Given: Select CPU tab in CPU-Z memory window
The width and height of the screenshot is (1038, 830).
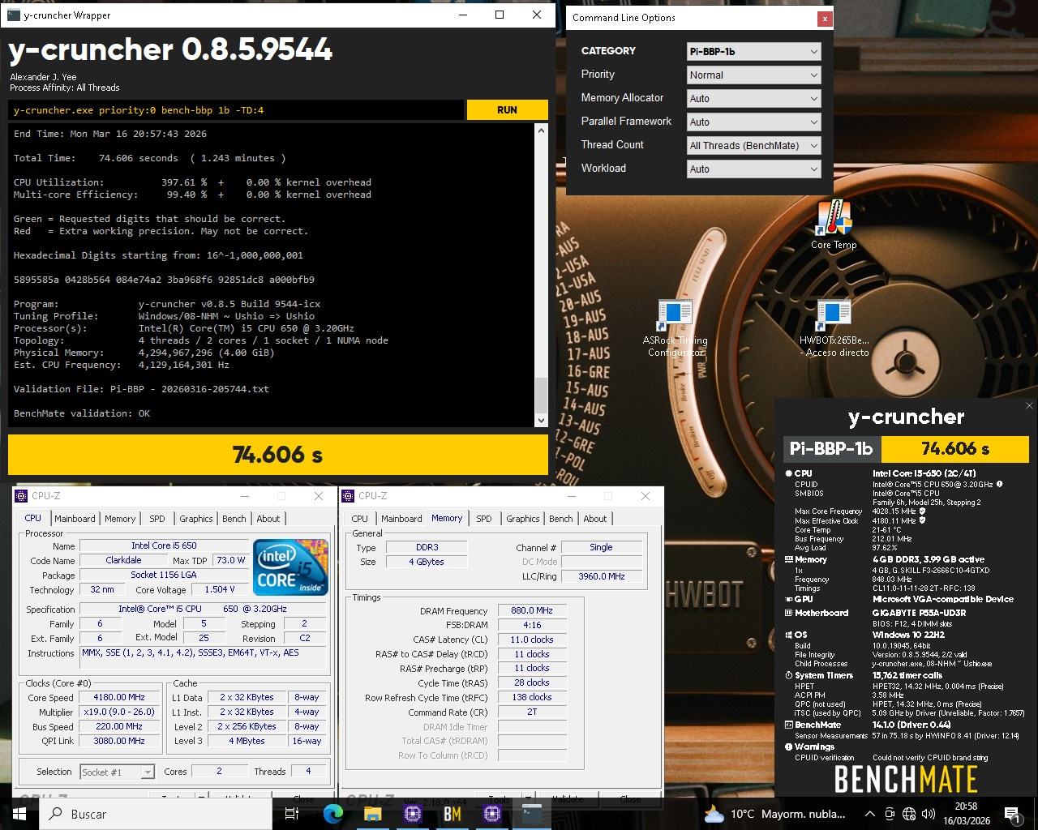Looking at the screenshot, I should click(360, 519).
